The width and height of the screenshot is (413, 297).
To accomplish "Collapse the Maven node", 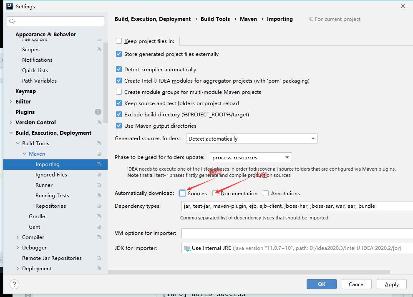I will [24, 154].
